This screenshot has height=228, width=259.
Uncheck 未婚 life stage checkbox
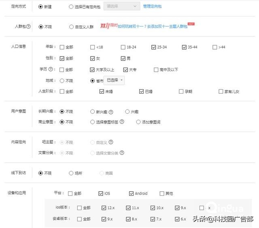(x=102, y=92)
